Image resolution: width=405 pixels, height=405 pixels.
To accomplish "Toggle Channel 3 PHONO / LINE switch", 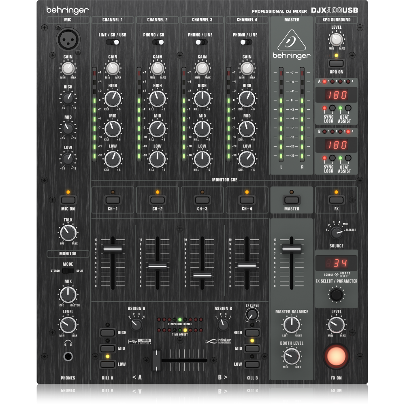I will (202, 42).
